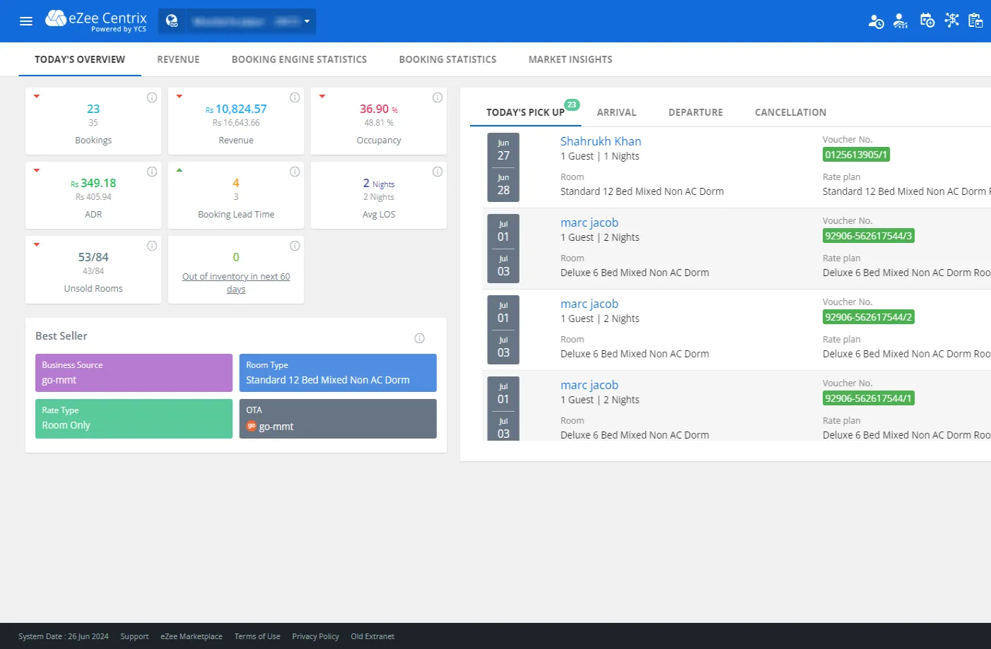Open the Booking Engine Statistics tab
Image resolution: width=991 pixels, height=649 pixels.
(299, 59)
